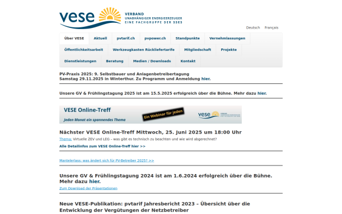
Task: Open the Medien / Downloads menu item
Action: 152,61
